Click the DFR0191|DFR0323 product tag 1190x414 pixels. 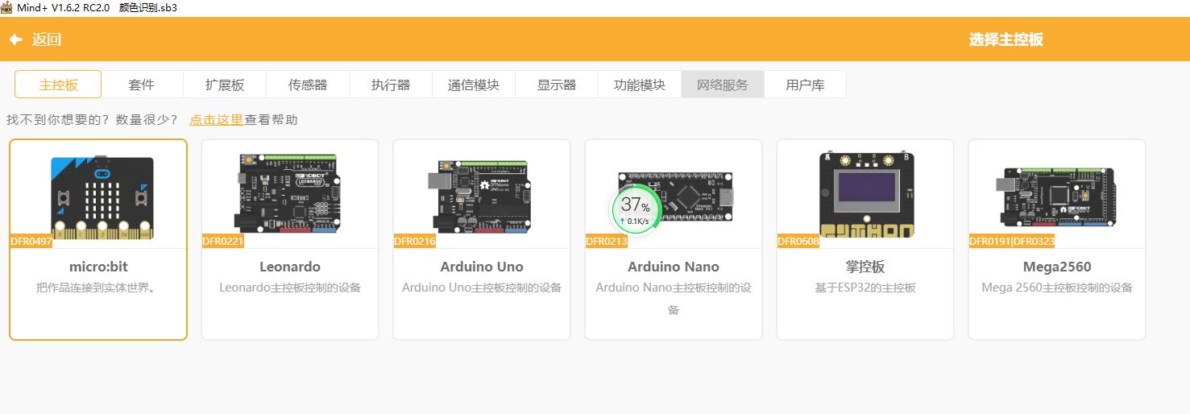pos(1012,241)
